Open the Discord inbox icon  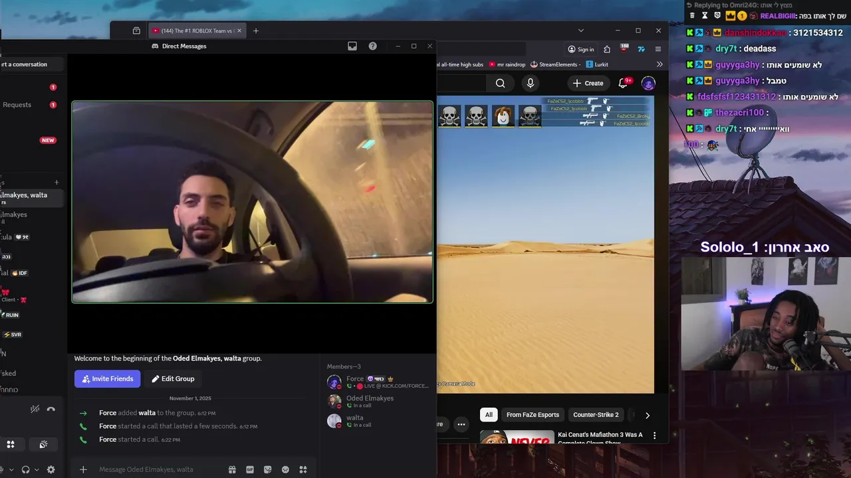pos(352,46)
